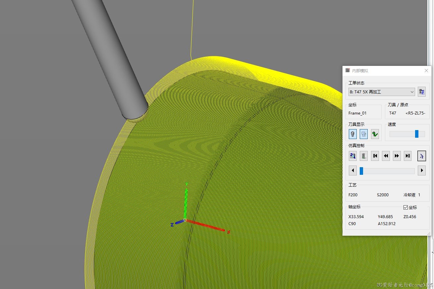Jump to simulation start
434x289 pixels.
375,156
